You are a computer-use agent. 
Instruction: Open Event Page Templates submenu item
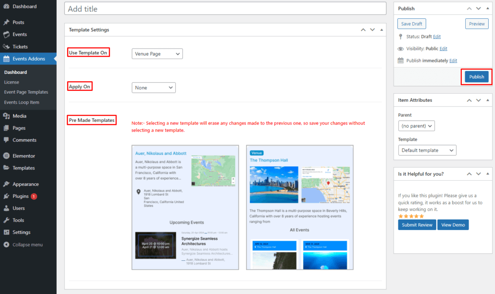click(x=26, y=92)
